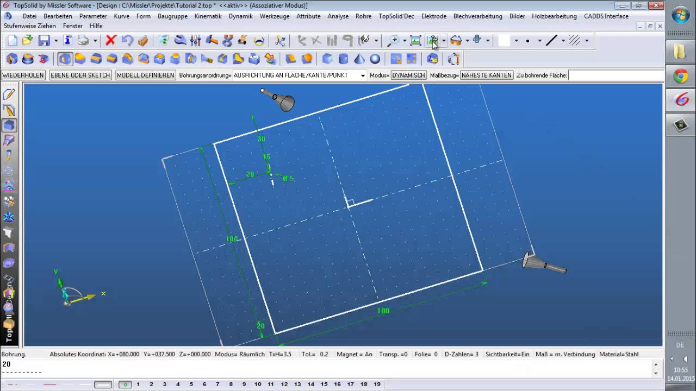
Task: Click the Zu bohrende Fläche input field
Action: click(616, 75)
